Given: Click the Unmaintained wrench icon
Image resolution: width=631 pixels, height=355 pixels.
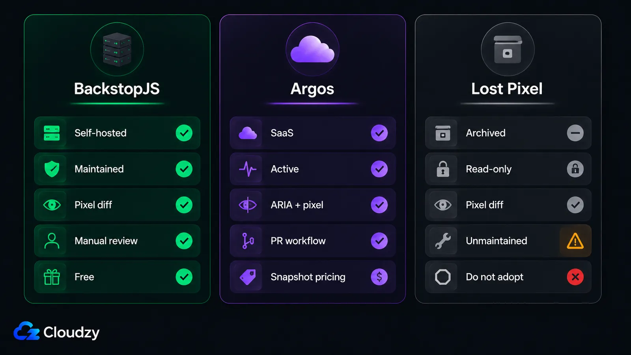Looking at the screenshot, I should point(443,241).
